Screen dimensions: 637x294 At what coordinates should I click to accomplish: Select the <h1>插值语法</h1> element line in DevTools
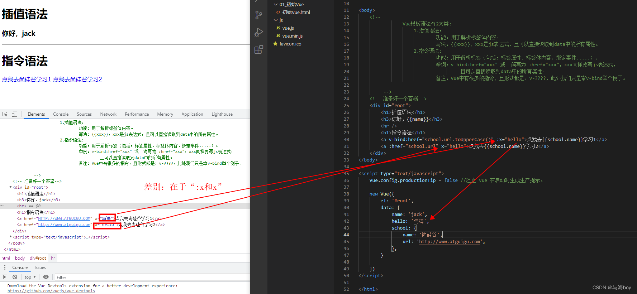pyautogui.click(x=36, y=194)
